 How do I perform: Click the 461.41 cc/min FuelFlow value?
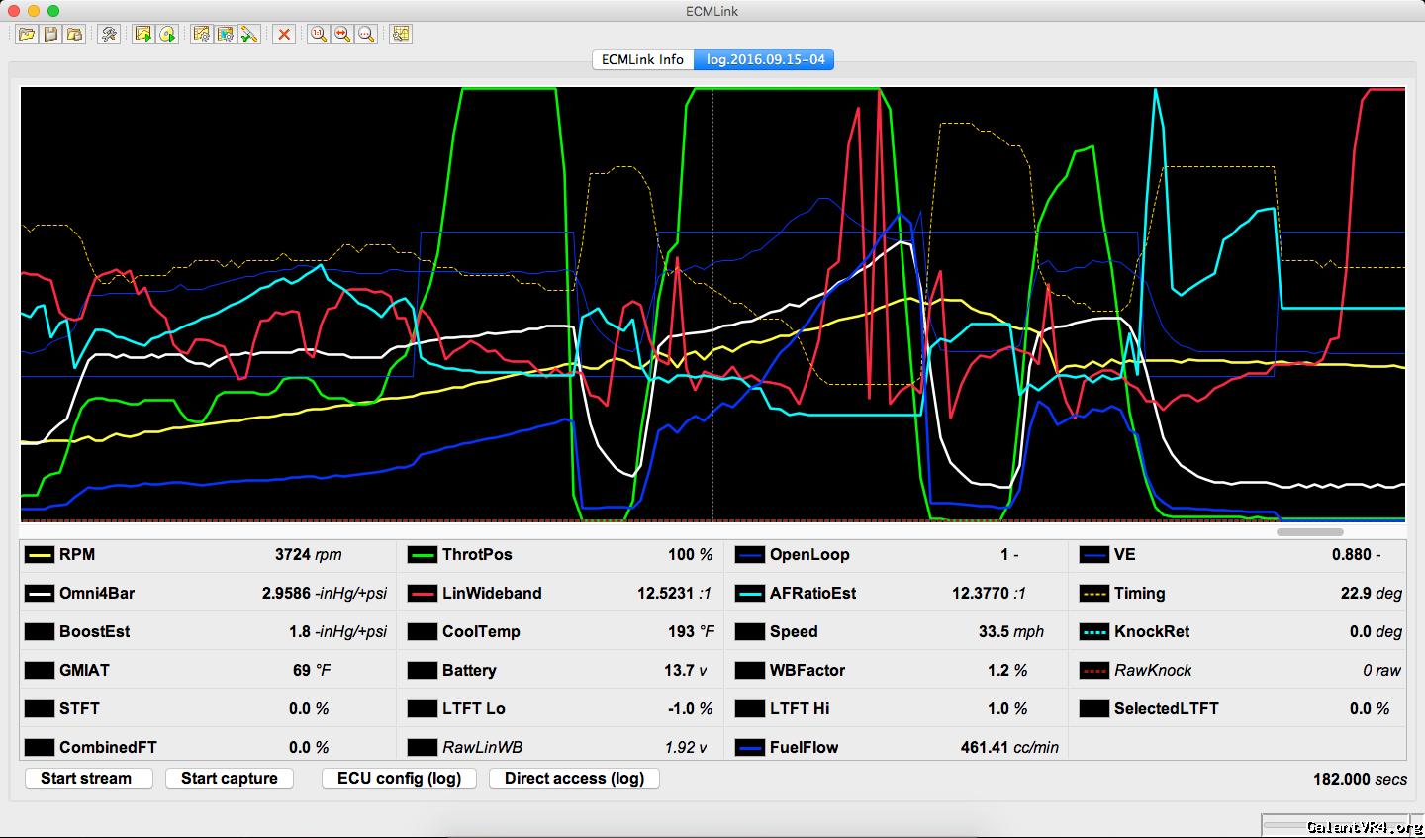click(1009, 748)
